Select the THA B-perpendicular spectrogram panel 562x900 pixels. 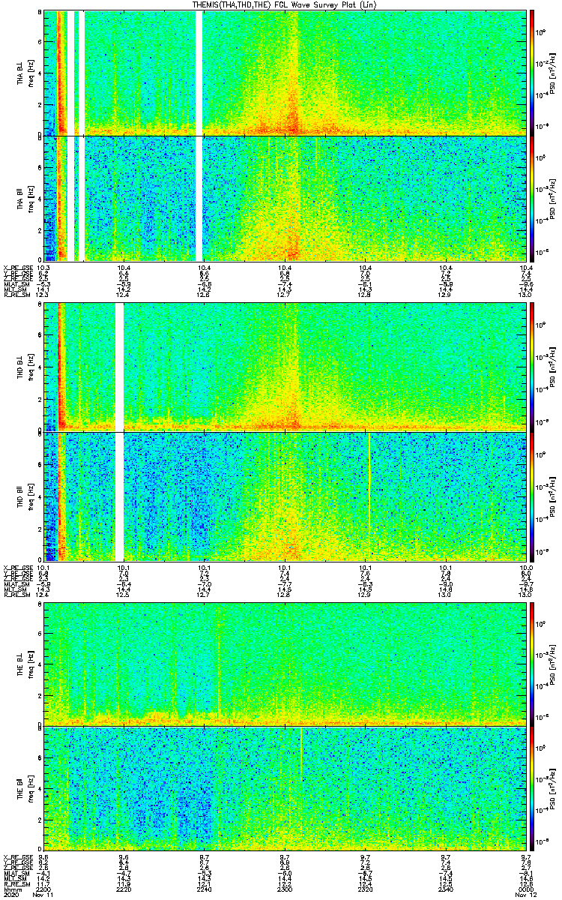click(x=285, y=73)
